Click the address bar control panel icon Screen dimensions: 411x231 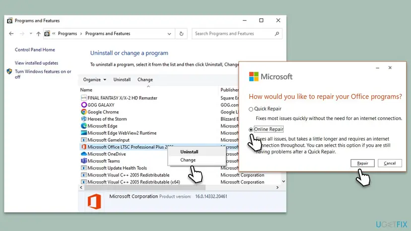(x=47, y=34)
